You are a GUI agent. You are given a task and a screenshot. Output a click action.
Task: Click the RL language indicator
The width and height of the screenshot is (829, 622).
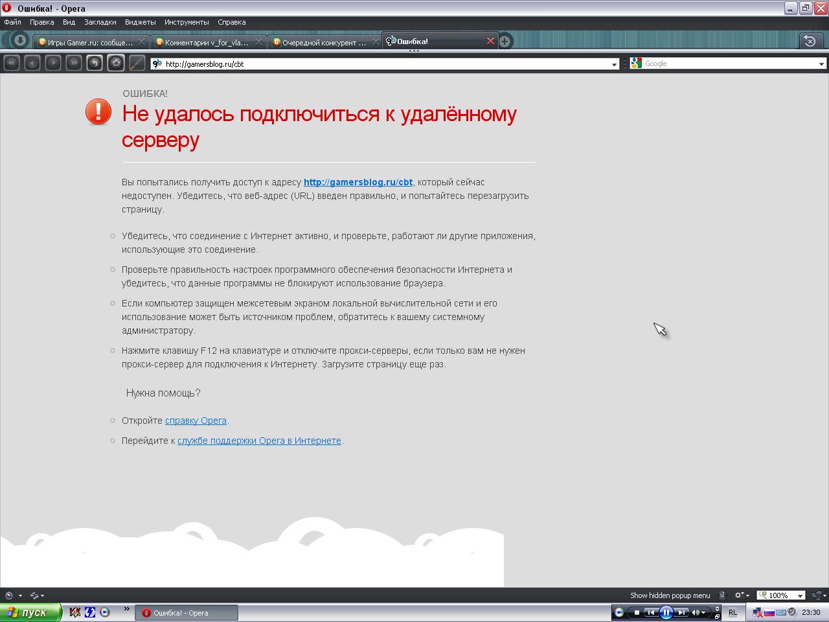(732, 612)
